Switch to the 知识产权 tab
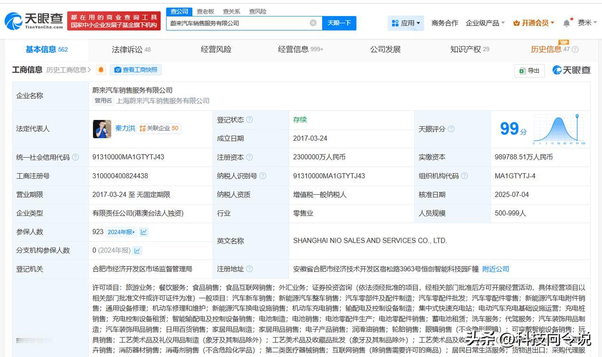The width and height of the screenshot is (602, 357). pyautogui.click(x=470, y=49)
